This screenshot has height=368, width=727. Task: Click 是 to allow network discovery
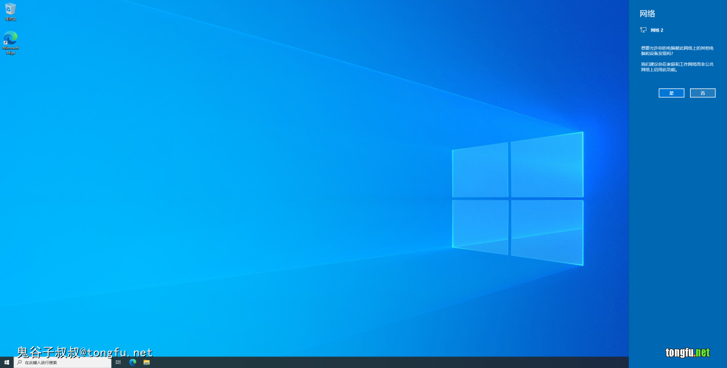pyautogui.click(x=671, y=93)
